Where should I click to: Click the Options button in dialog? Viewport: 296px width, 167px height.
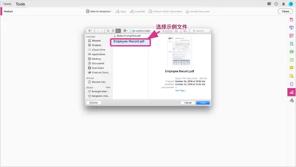[94, 103]
